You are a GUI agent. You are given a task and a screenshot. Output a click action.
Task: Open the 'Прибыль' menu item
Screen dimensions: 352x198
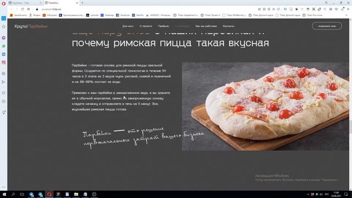pos(163,26)
